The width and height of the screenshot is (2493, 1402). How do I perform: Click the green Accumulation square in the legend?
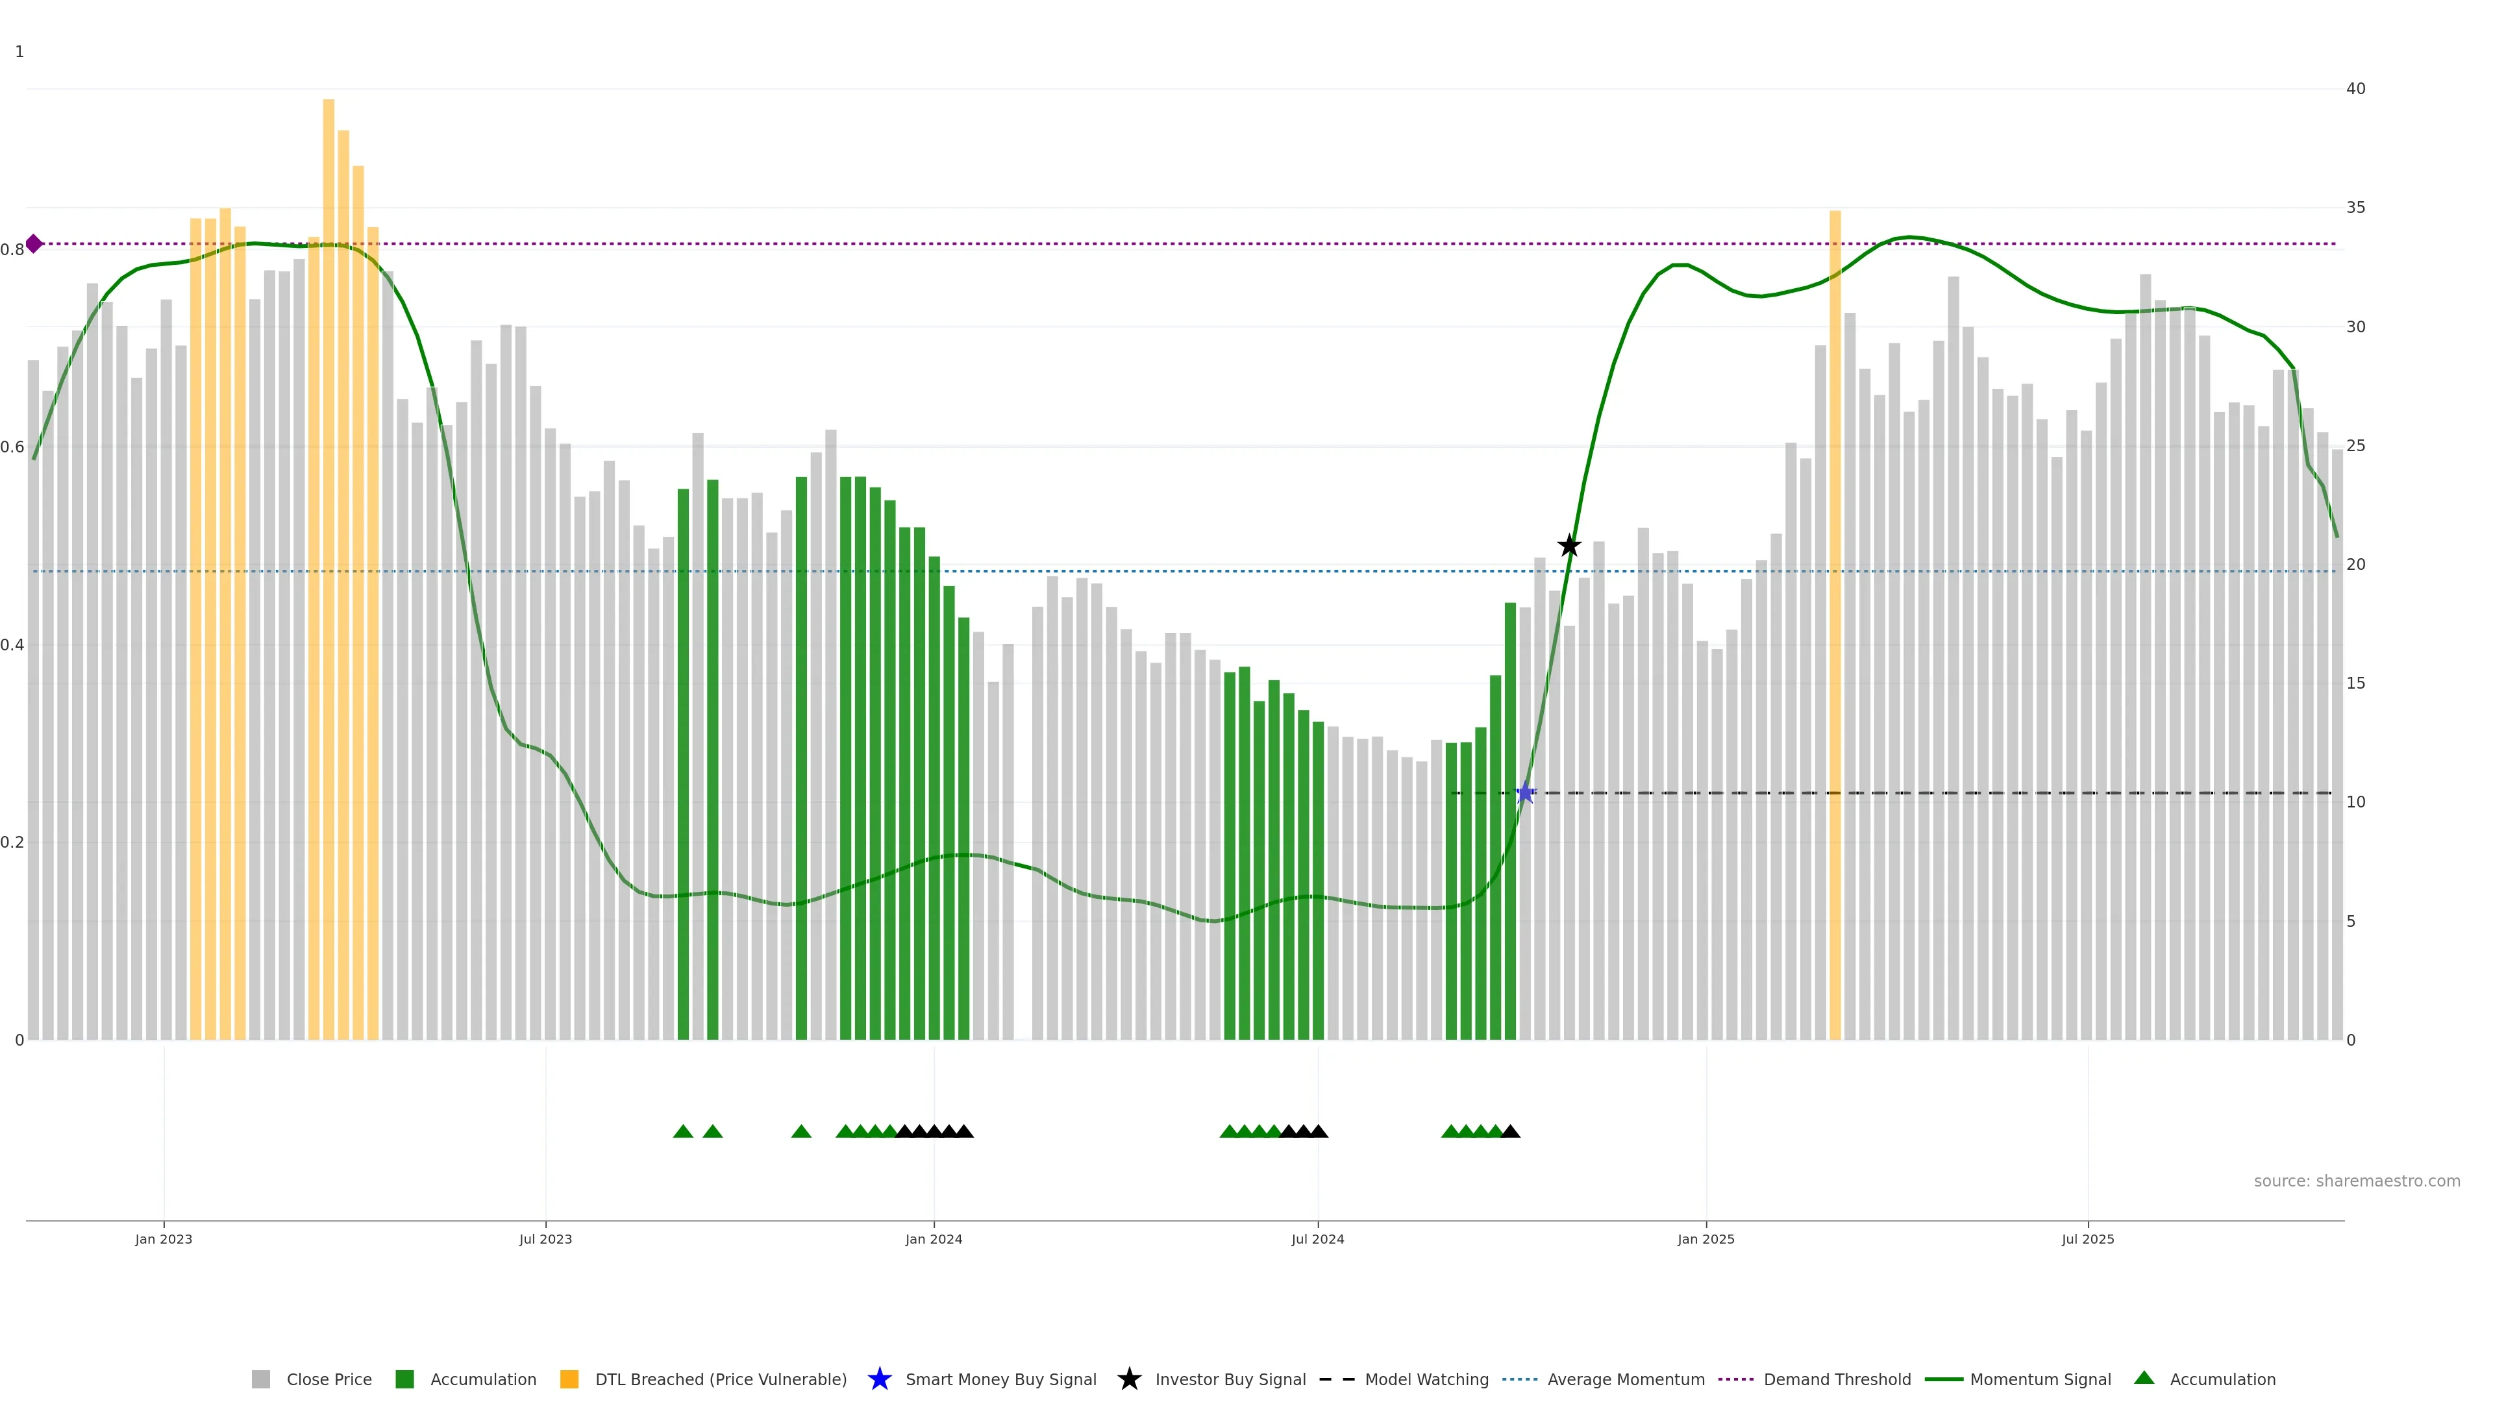(404, 1379)
